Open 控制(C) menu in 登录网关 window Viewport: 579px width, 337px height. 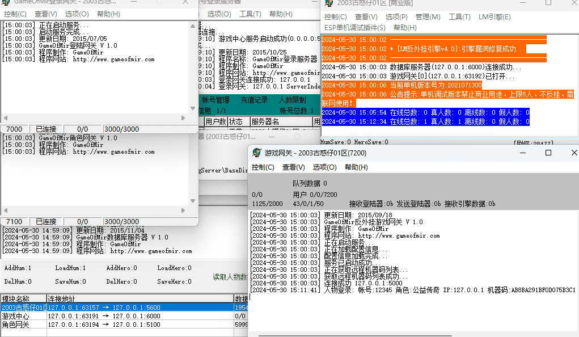15,14
